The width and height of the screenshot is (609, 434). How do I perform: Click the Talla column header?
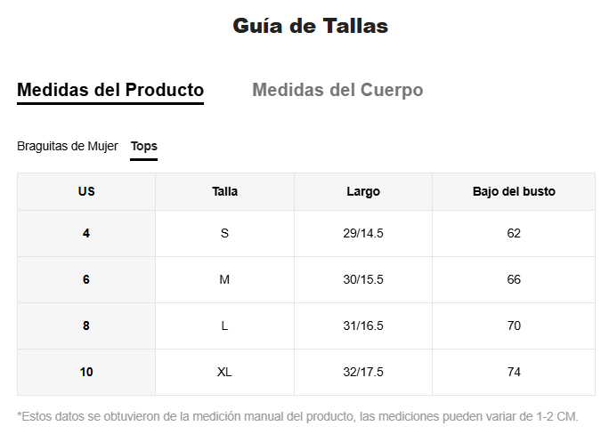[224, 191]
